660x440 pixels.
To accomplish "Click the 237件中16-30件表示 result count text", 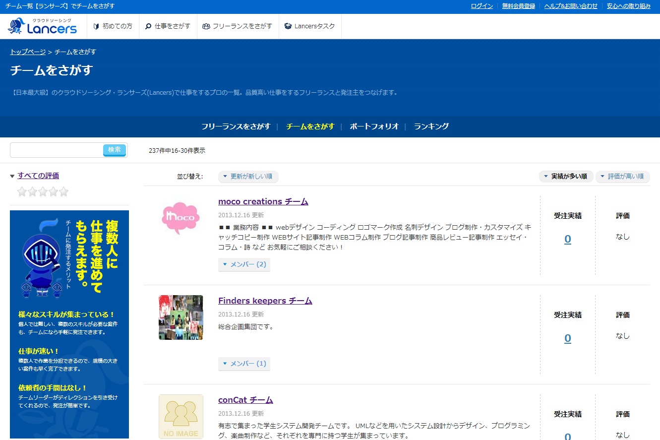I will [177, 150].
